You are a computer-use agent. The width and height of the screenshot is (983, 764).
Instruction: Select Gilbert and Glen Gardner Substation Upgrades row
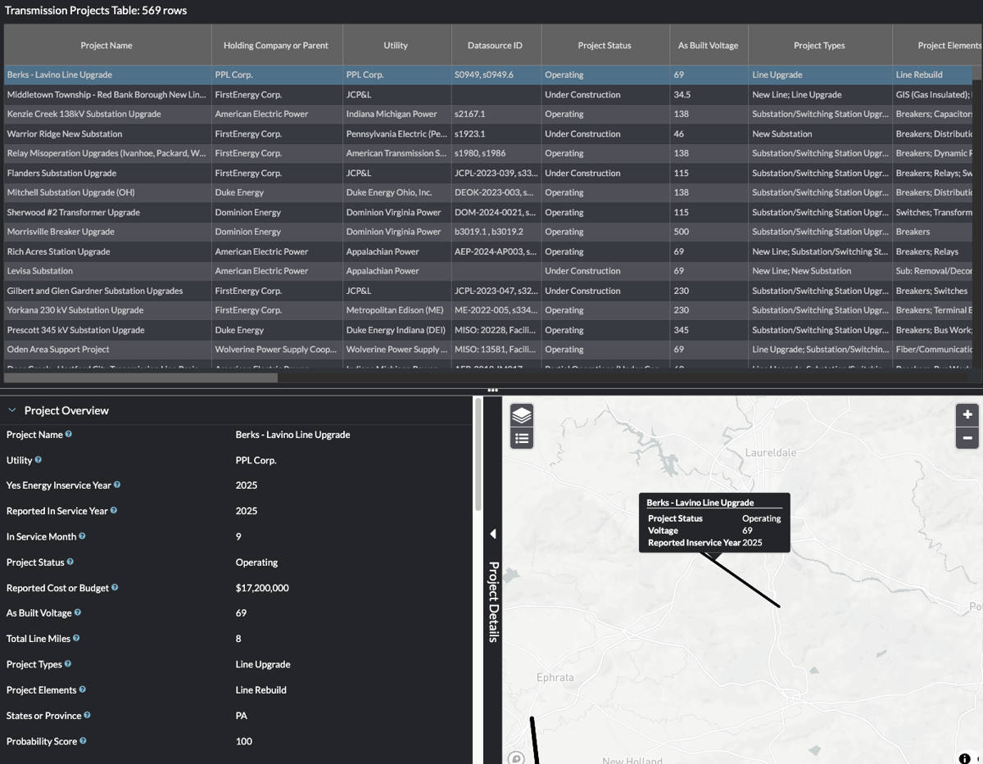click(x=488, y=291)
